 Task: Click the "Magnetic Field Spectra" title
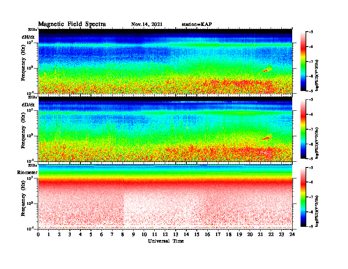point(72,24)
